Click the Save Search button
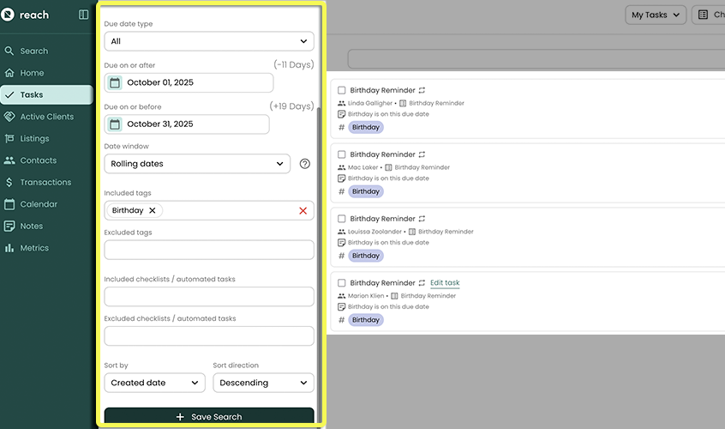725x429 pixels. (x=208, y=417)
